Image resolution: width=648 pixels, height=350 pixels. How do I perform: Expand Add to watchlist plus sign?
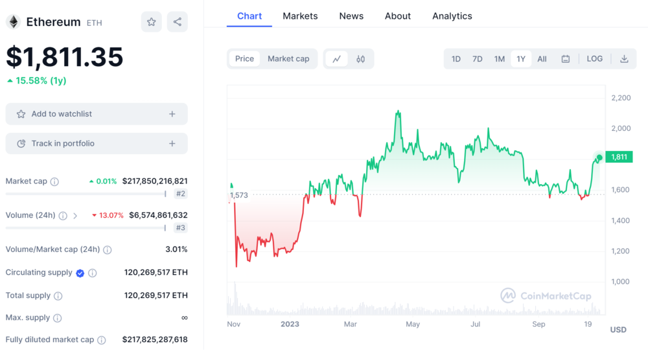172,114
